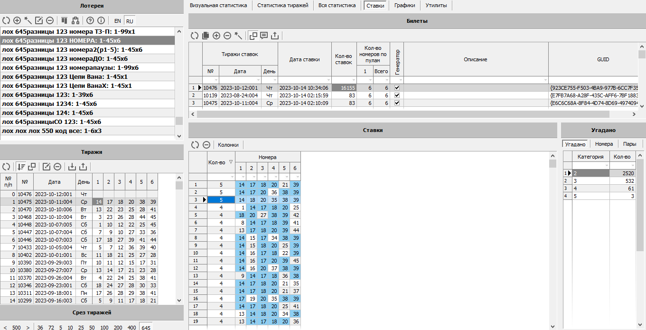Open filter dropdown under Описание column

545,80
